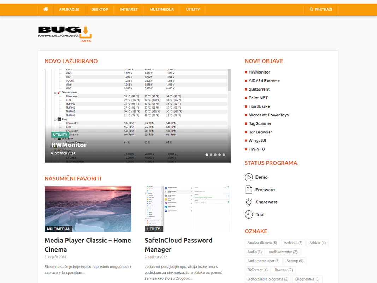This screenshot has width=377, height=283.
Task: Open the SafeInCloud Password Manager title
Action: tap(178, 245)
